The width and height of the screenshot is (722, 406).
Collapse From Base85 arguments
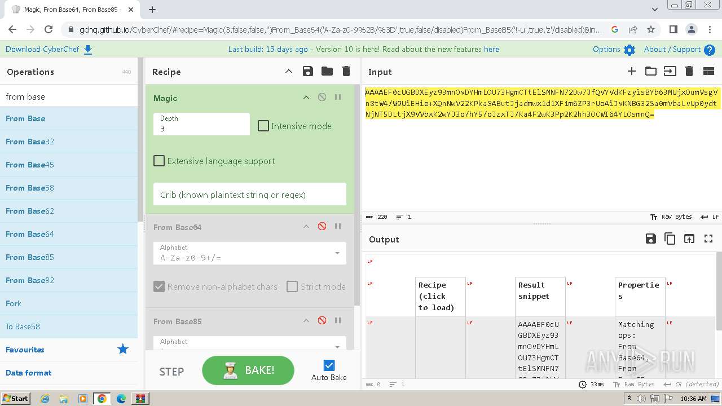[x=306, y=320]
